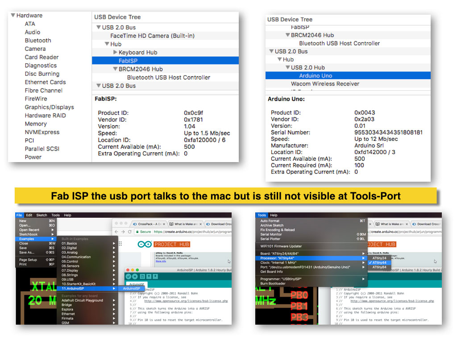
Task: Select ATtiny84 in the Processor submenu
Action: (x=379, y=267)
